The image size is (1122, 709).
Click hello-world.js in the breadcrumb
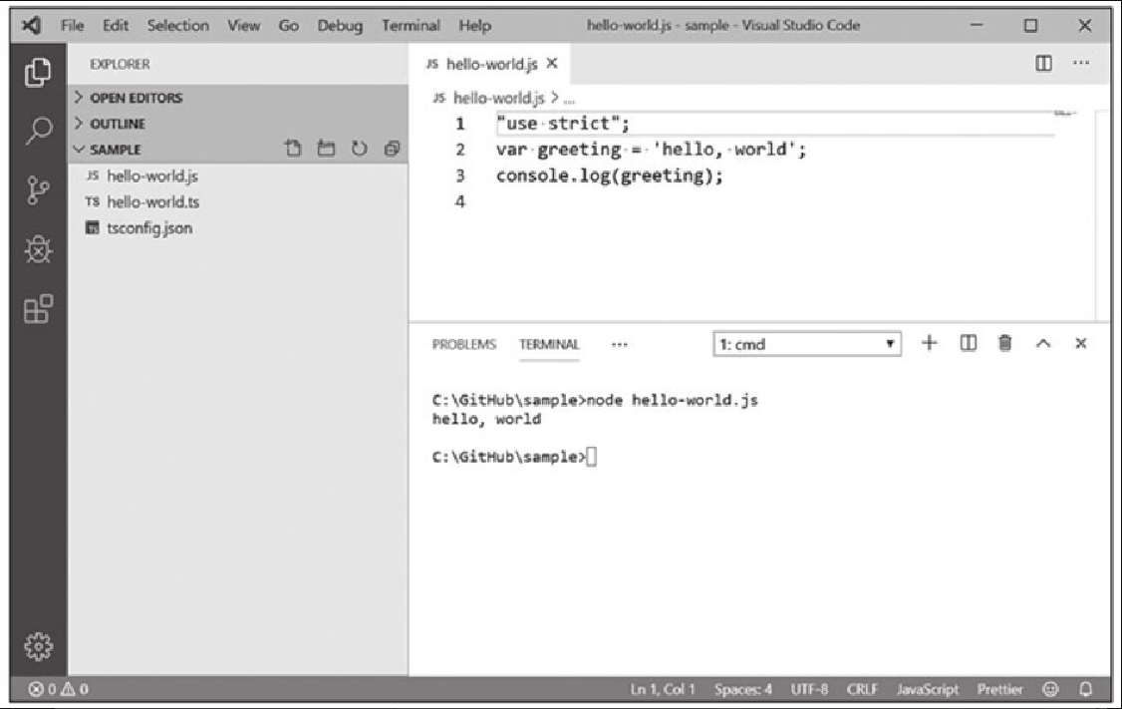499,98
